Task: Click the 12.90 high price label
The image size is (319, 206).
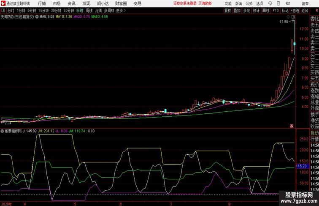Action: click(x=284, y=22)
